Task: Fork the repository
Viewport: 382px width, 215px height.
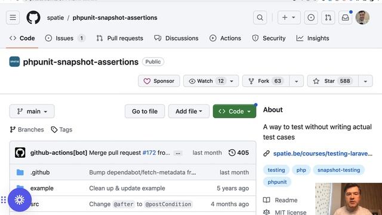Action: point(266,81)
